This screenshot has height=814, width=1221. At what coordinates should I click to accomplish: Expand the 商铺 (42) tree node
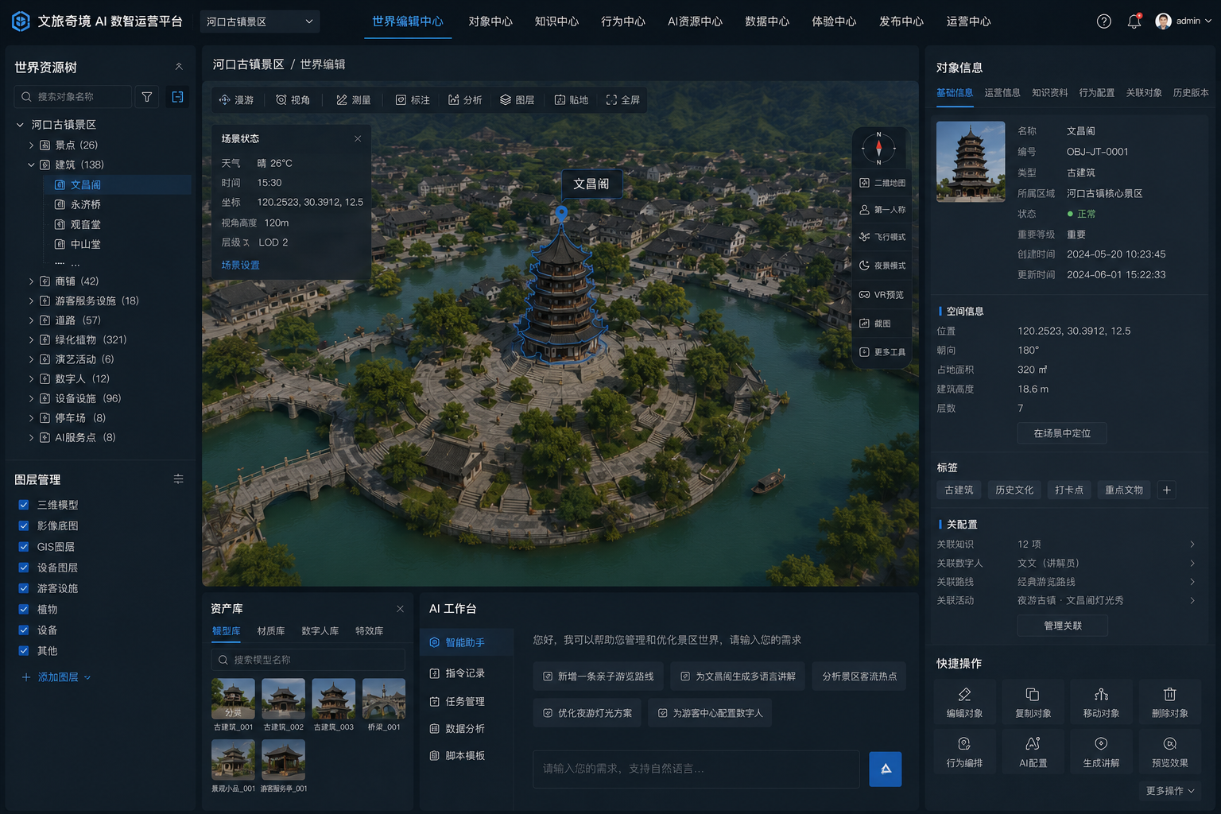point(31,281)
